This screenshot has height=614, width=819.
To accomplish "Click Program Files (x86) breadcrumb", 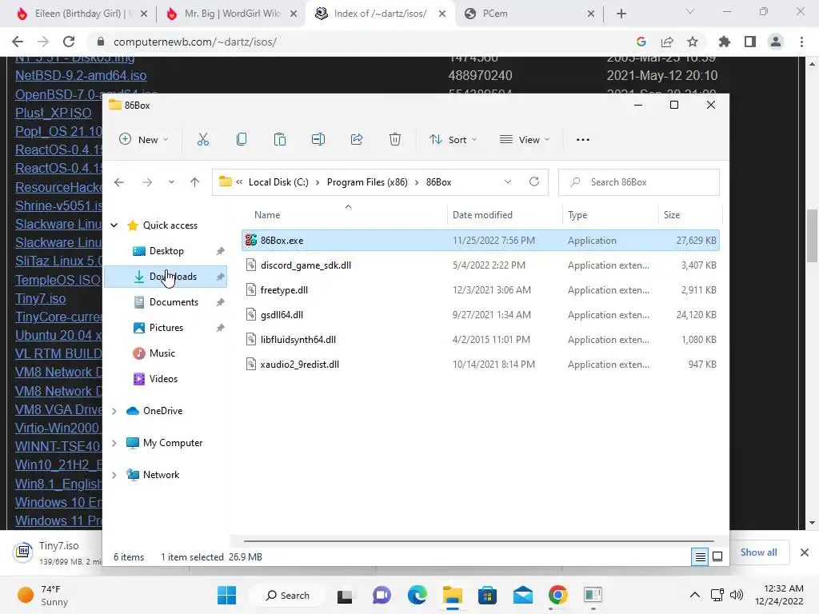I will tap(367, 182).
